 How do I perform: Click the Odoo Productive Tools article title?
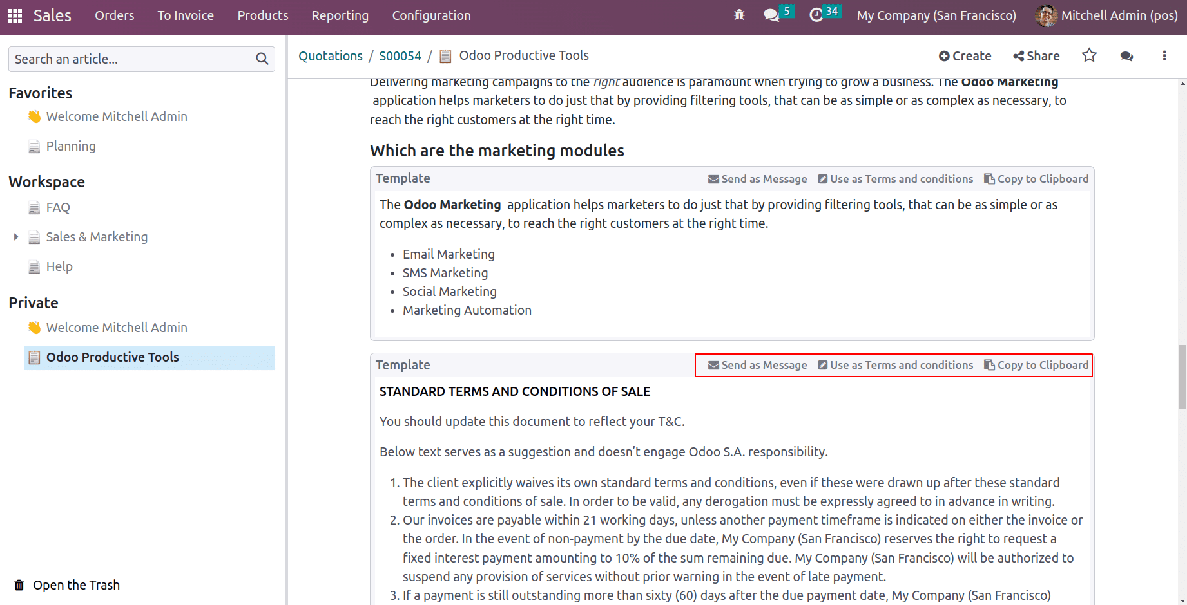coord(524,55)
